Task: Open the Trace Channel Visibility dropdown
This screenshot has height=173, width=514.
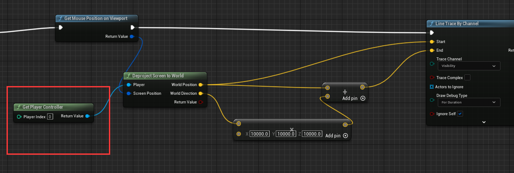Action: point(469,66)
